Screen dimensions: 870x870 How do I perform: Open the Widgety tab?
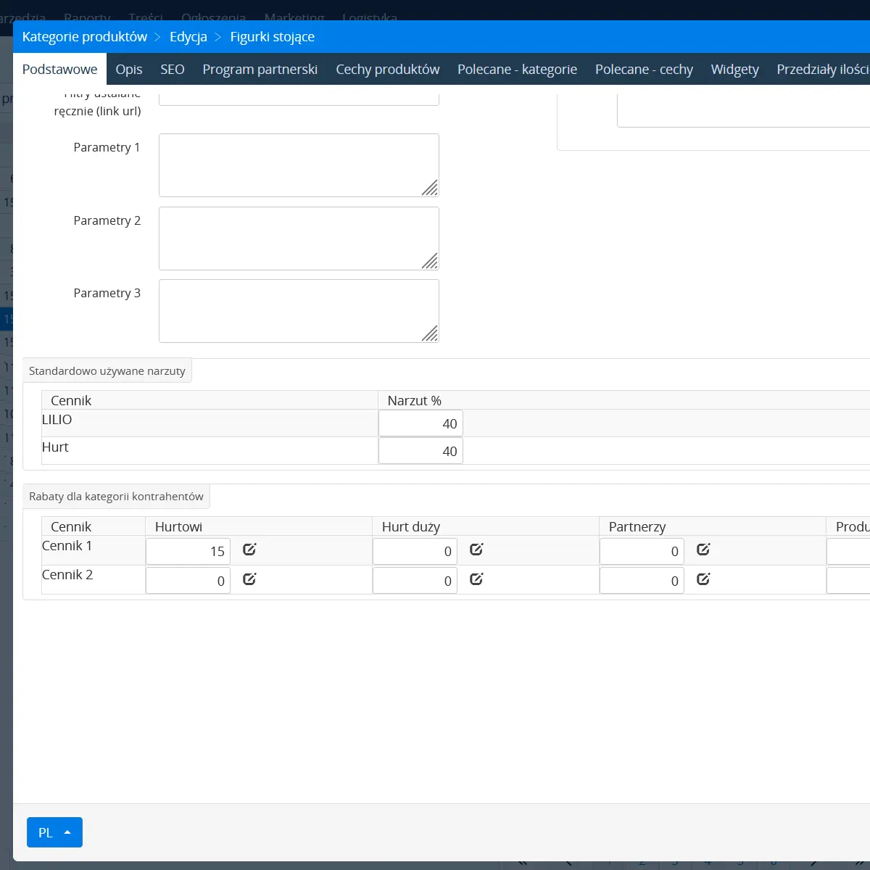[735, 70]
